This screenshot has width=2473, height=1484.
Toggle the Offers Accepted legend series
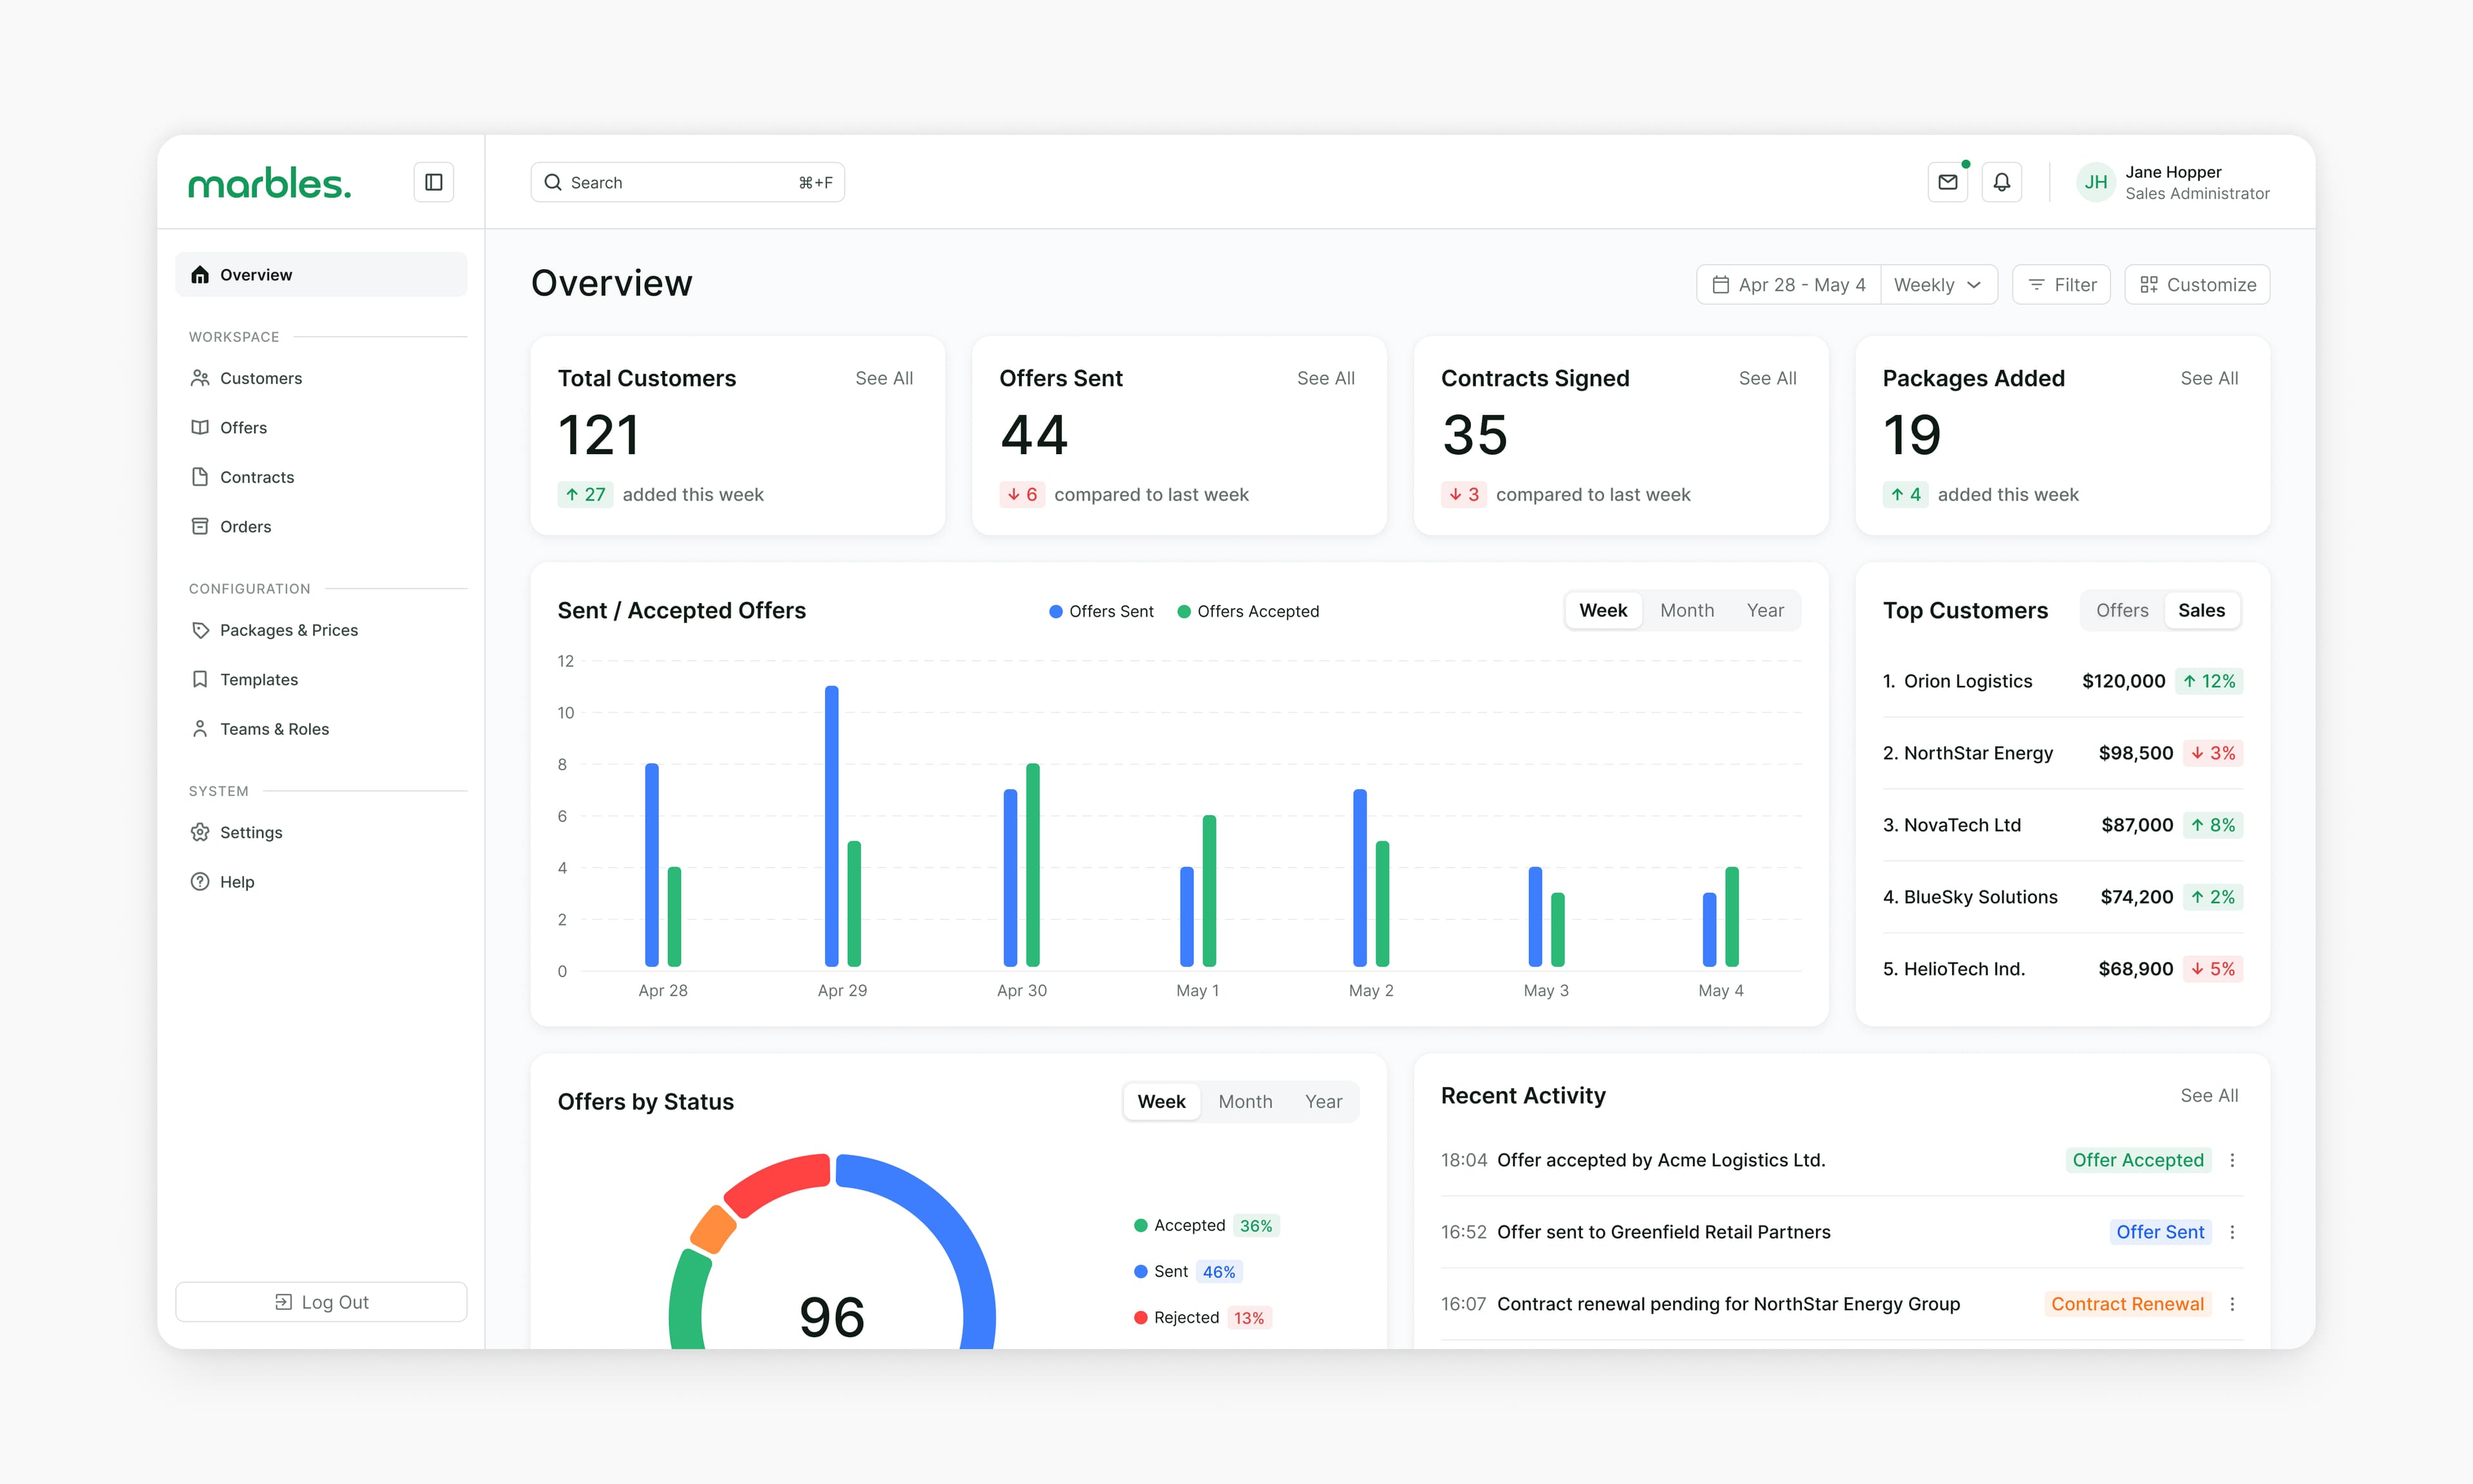[1249, 611]
